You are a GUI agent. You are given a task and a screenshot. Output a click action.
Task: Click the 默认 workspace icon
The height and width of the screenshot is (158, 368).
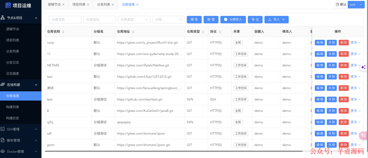(x=337, y=4)
